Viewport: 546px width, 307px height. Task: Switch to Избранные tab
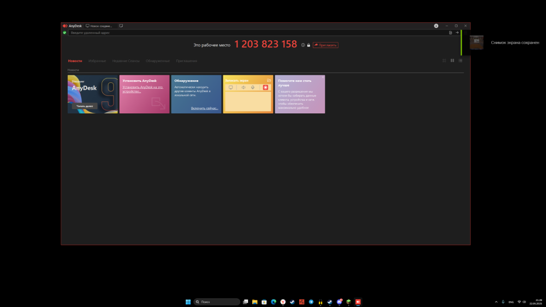(97, 61)
